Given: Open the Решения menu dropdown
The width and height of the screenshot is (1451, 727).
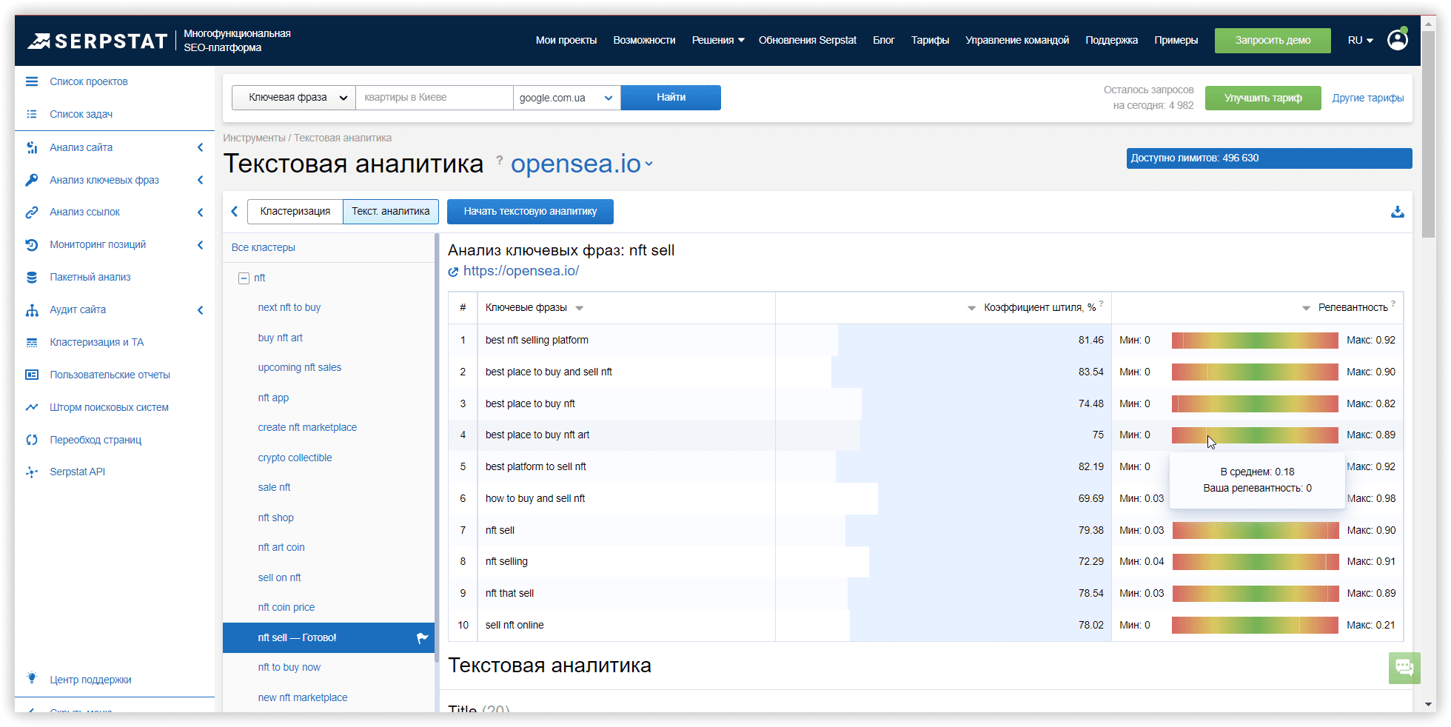Looking at the screenshot, I should pyautogui.click(x=717, y=40).
